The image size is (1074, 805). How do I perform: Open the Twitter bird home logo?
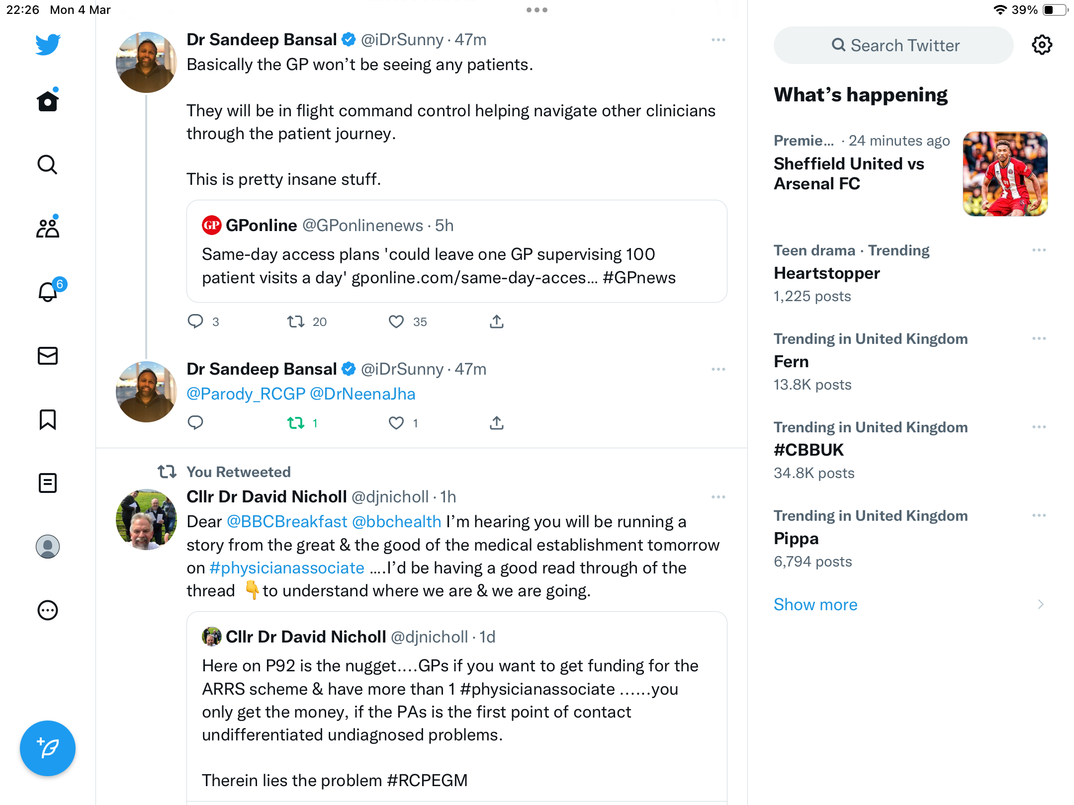tap(48, 45)
